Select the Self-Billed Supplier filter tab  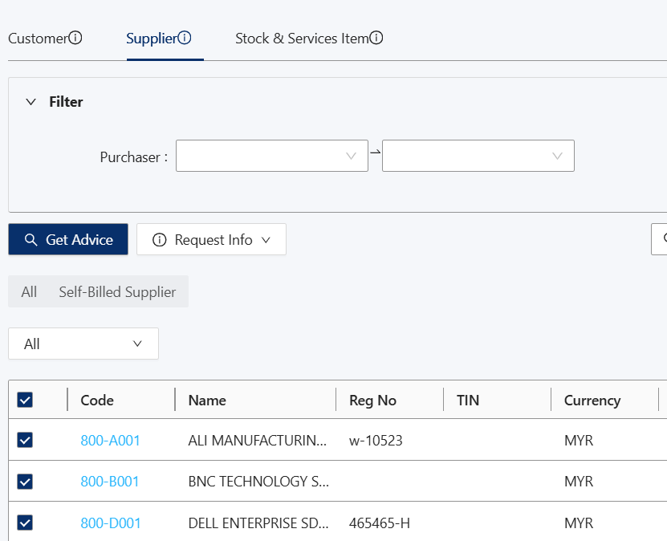pyautogui.click(x=117, y=292)
